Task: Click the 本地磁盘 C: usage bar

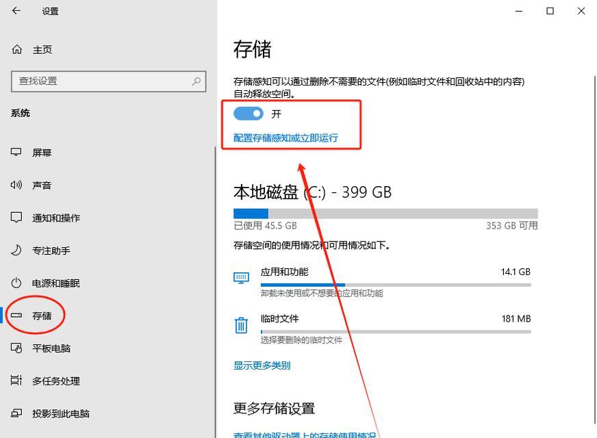Action: [385, 213]
